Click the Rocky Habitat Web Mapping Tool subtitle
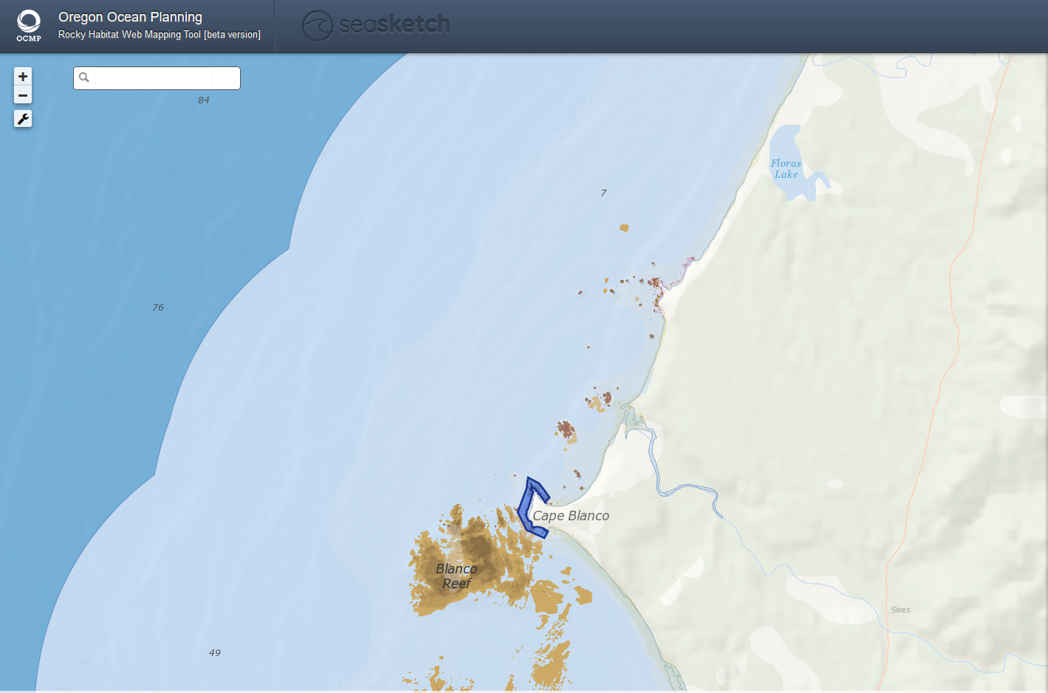 [159, 35]
